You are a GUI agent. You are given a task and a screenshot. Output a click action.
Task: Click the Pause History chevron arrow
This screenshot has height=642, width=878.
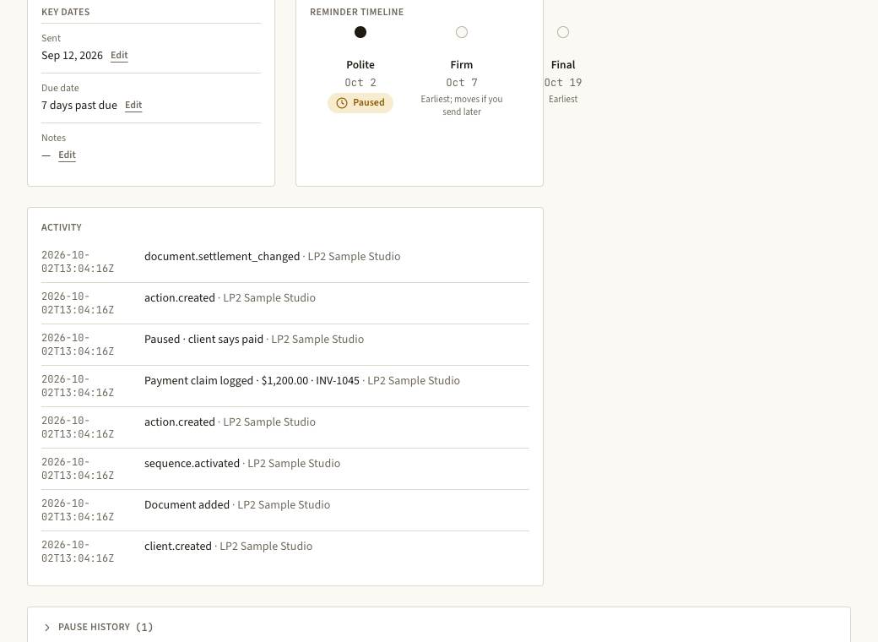47,628
